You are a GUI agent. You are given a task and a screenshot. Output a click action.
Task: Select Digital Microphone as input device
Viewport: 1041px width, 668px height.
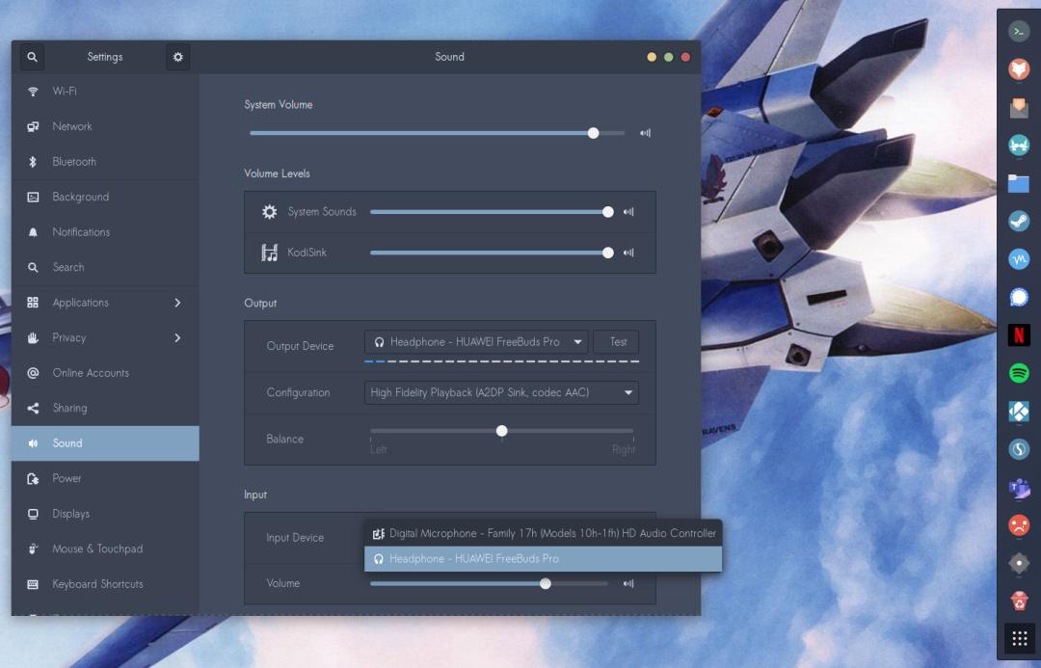point(543,533)
